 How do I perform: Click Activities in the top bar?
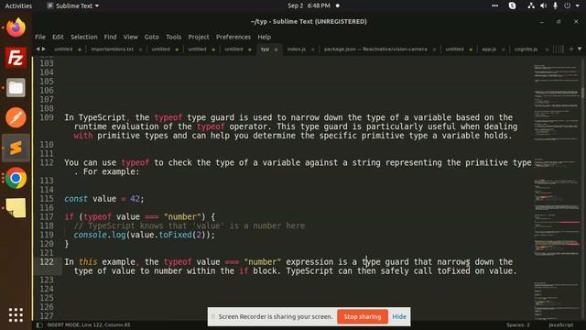coord(18,5)
